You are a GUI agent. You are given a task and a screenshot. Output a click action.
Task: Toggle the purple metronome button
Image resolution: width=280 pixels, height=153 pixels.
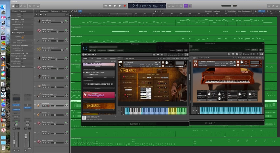coord(190,6)
